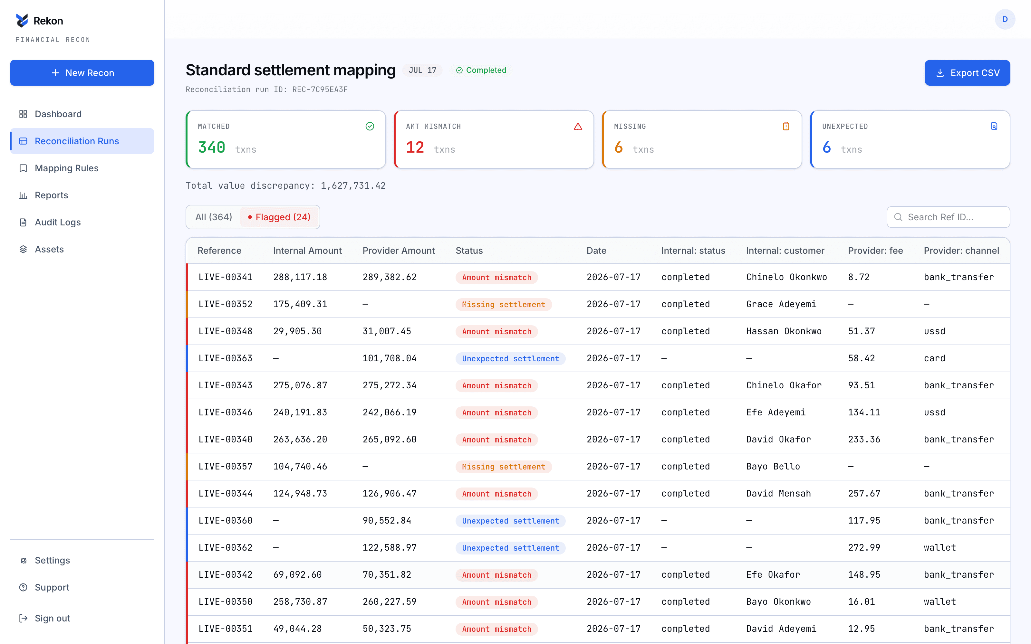The width and height of the screenshot is (1031, 644).
Task: Click the clipboard alert icon on Missing card
Action: click(x=786, y=126)
